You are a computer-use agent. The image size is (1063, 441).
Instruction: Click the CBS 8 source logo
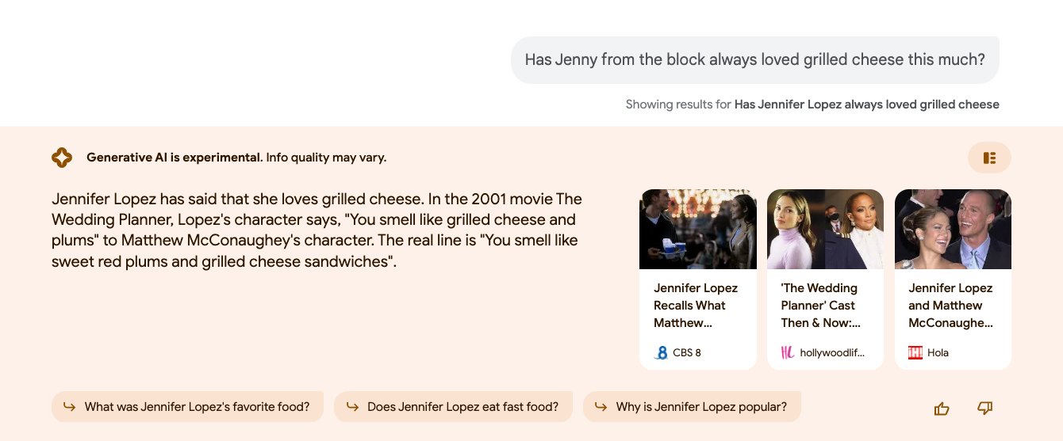pyautogui.click(x=661, y=353)
